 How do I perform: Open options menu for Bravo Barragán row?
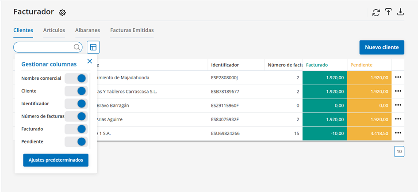[398, 105]
